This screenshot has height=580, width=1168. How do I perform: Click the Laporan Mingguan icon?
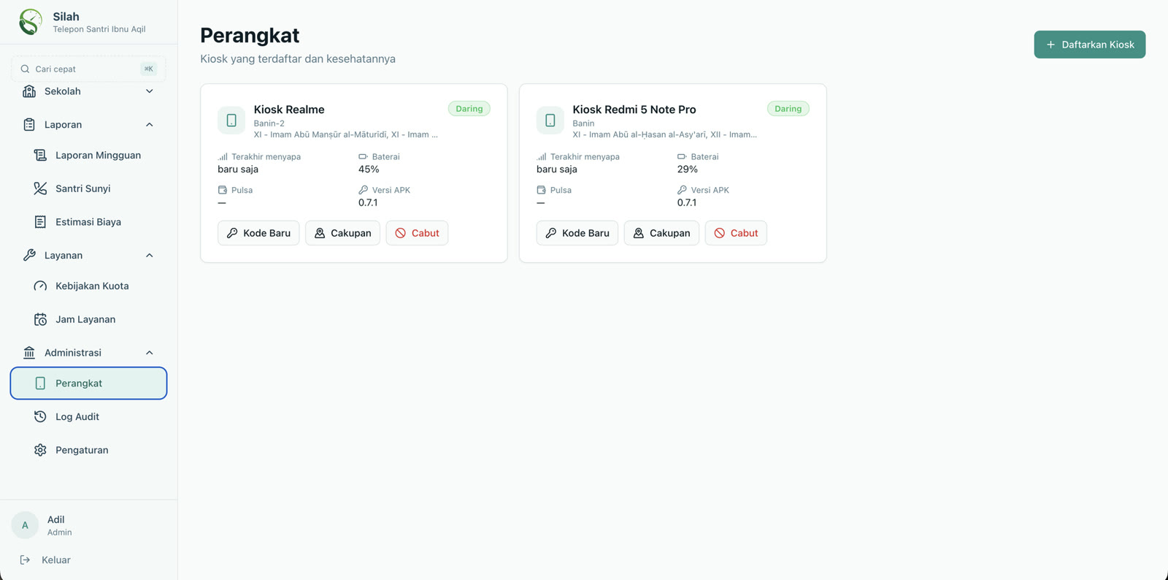pyautogui.click(x=40, y=155)
